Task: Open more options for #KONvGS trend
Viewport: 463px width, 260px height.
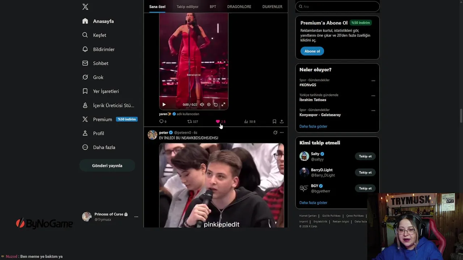Action: (x=373, y=81)
